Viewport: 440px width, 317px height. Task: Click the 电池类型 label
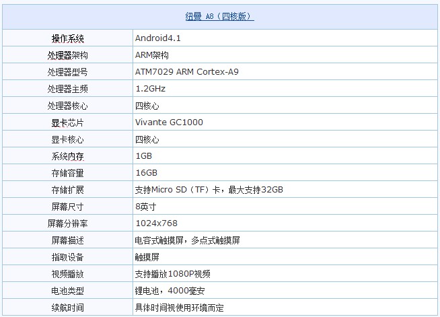coord(67,291)
